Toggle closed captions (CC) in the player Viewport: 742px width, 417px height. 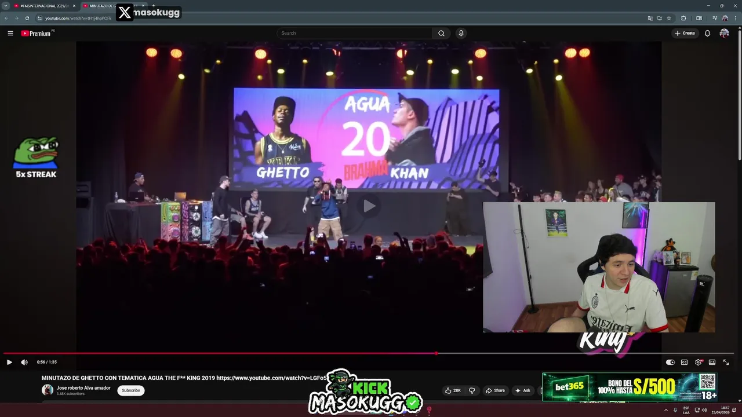(x=684, y=362)
